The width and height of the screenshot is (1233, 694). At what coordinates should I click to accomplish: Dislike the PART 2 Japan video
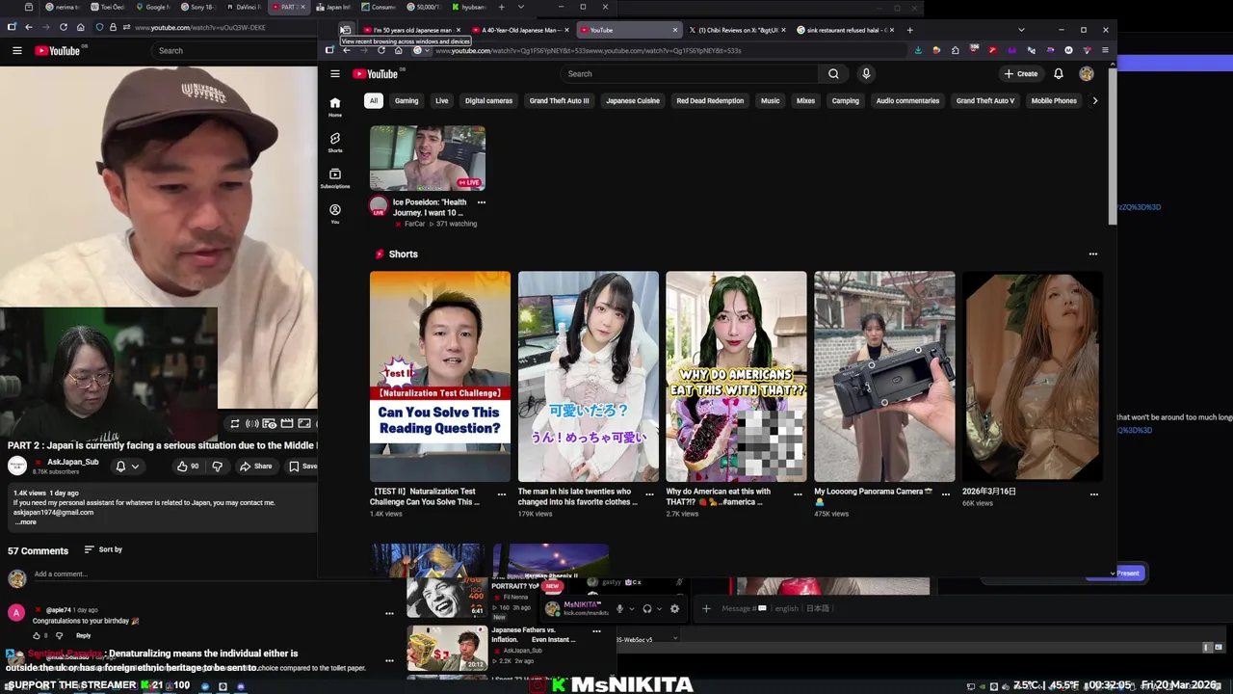click(217, 467)
